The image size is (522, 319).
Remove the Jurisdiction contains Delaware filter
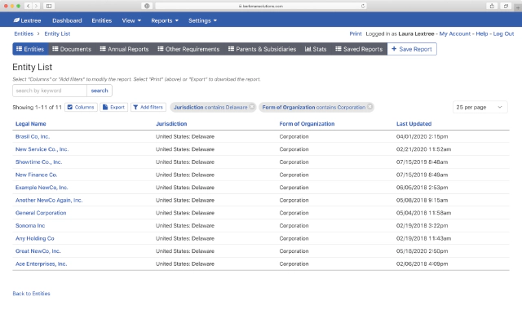(252, 107)
